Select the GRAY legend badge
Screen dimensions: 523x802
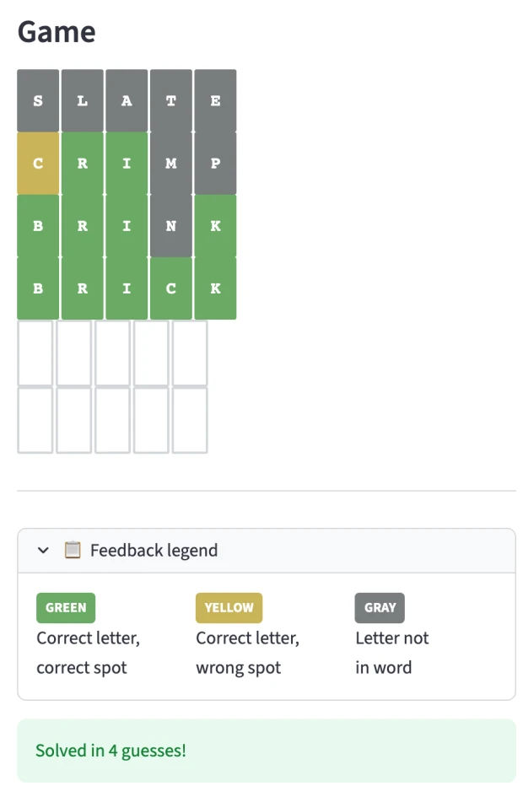click(x=380, y=608)
